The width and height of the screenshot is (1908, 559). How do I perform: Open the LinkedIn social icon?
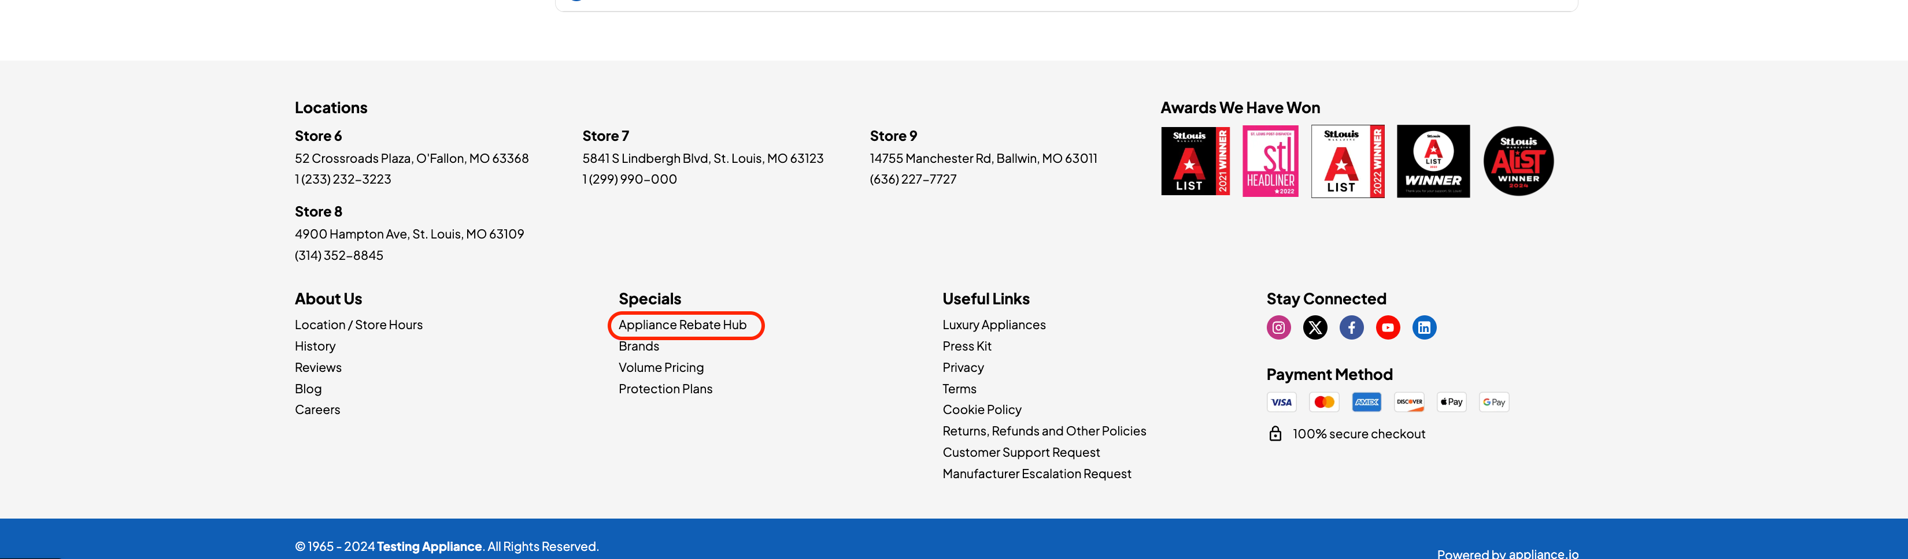(1423, 327)
